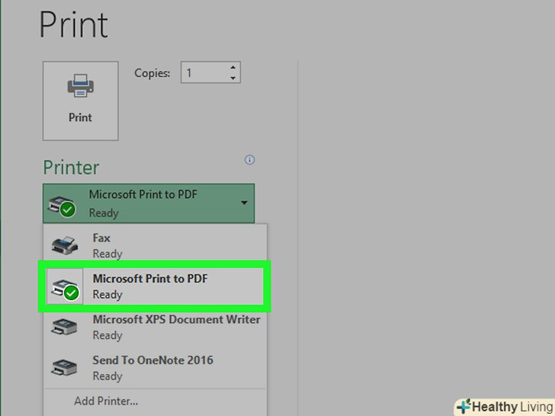Increase copies with the up arrow

pyautogui.click(x=233, y=67)
